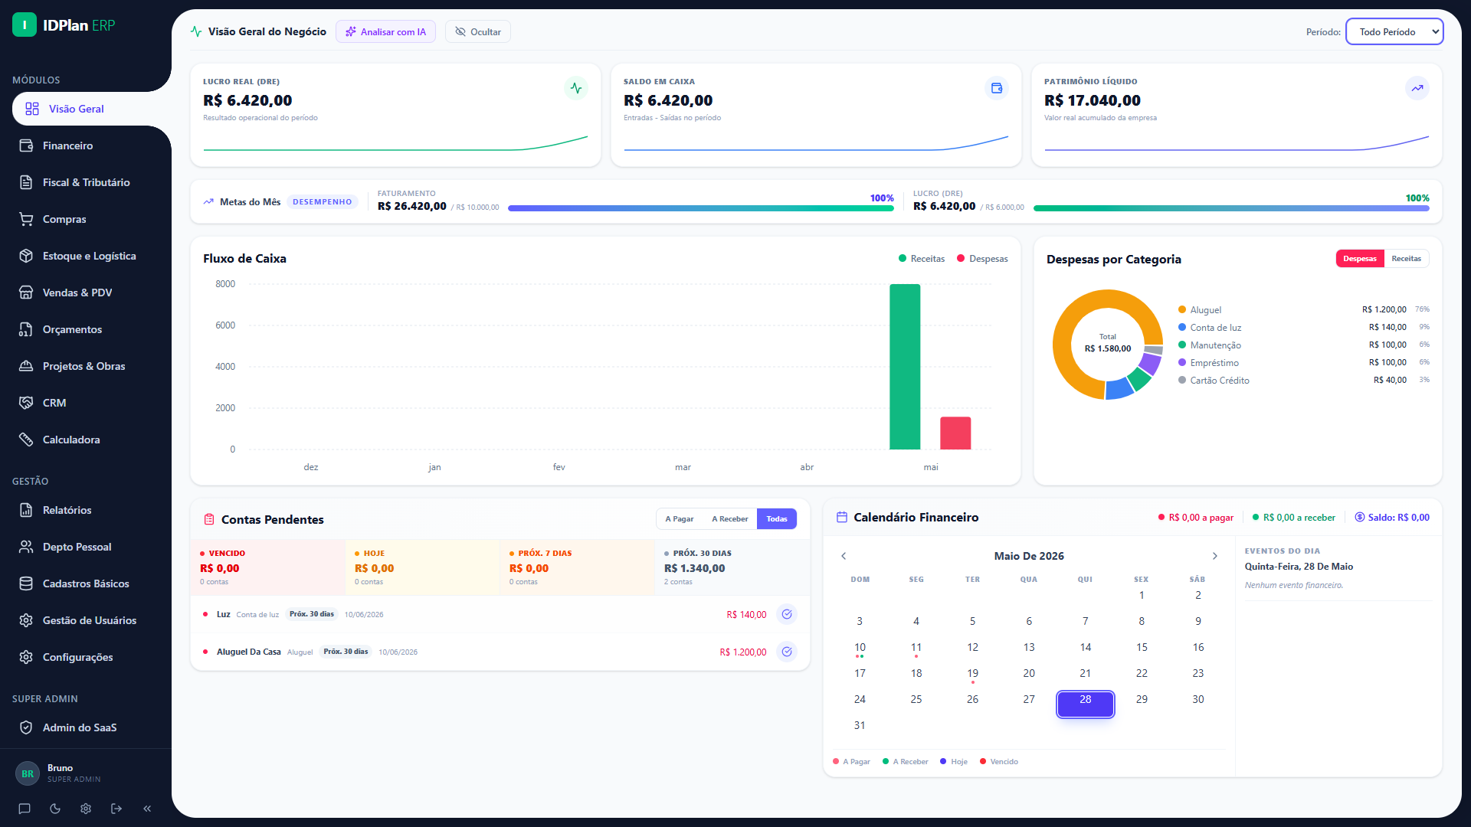
Task: Click the Empréstimo legend entry
Action: coord(1214,363)
